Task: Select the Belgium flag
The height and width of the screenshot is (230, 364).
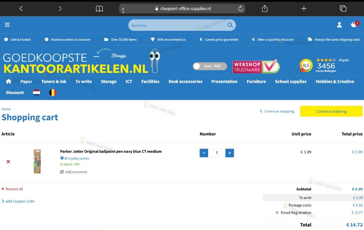Action: tap(53, 93)
